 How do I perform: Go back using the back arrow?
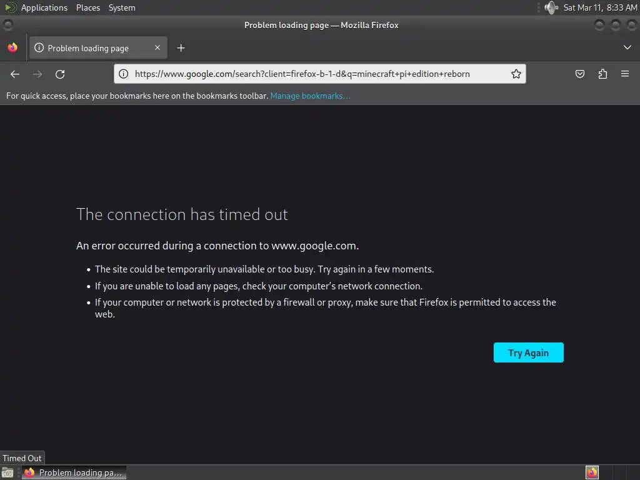tap(15, 74)
